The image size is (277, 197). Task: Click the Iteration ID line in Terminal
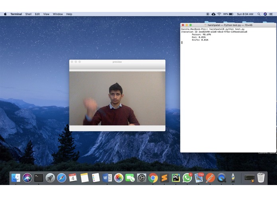point(214,32)
